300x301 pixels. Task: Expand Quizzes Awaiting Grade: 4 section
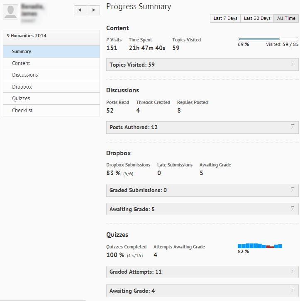coord(202,291)
